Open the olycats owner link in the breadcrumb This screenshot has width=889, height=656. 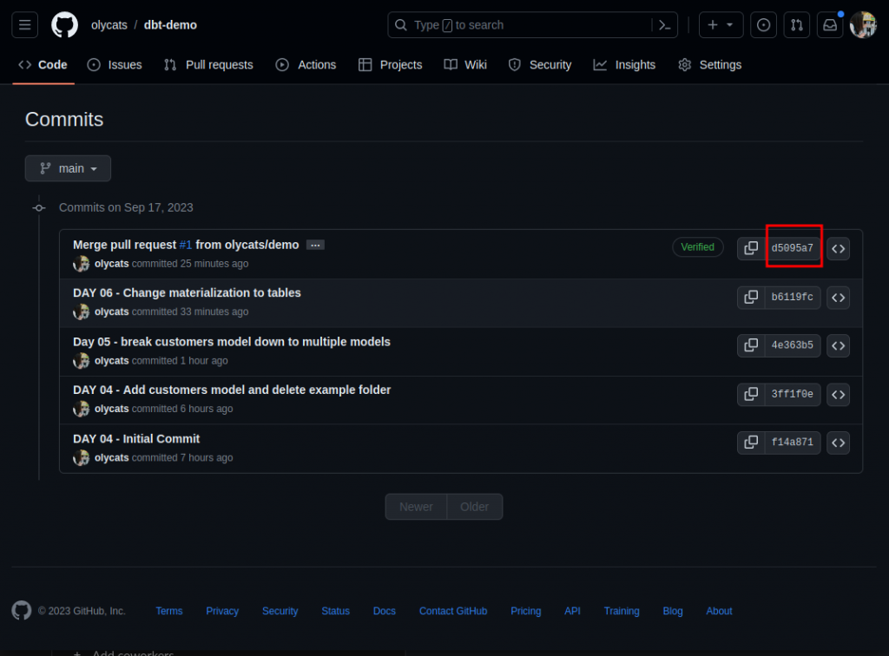pyautogui.click(x=109, y=25)
